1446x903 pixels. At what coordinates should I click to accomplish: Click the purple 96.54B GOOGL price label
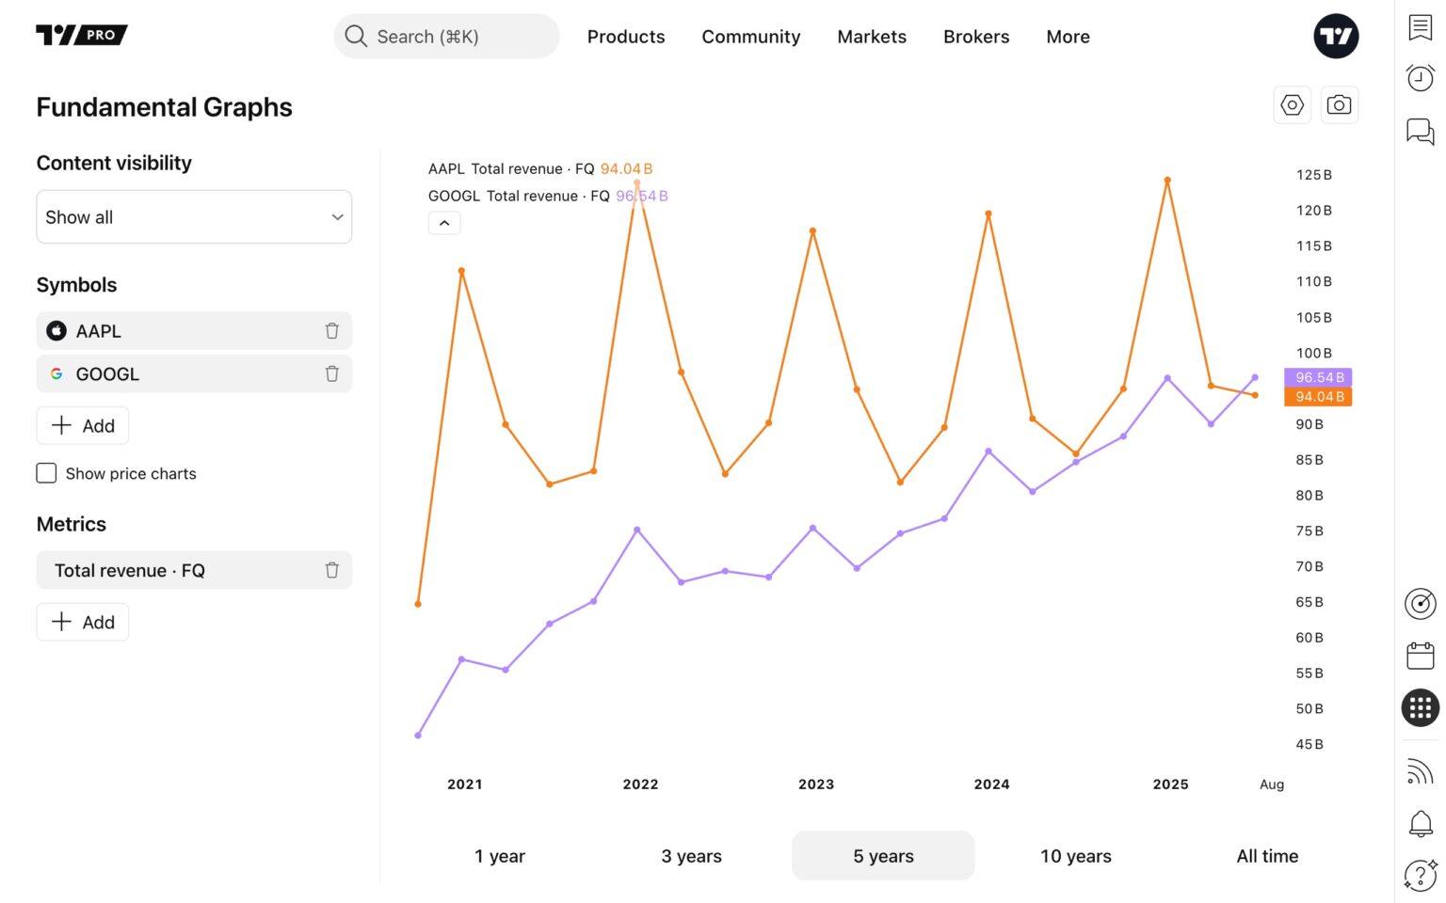coord(1318,377)
